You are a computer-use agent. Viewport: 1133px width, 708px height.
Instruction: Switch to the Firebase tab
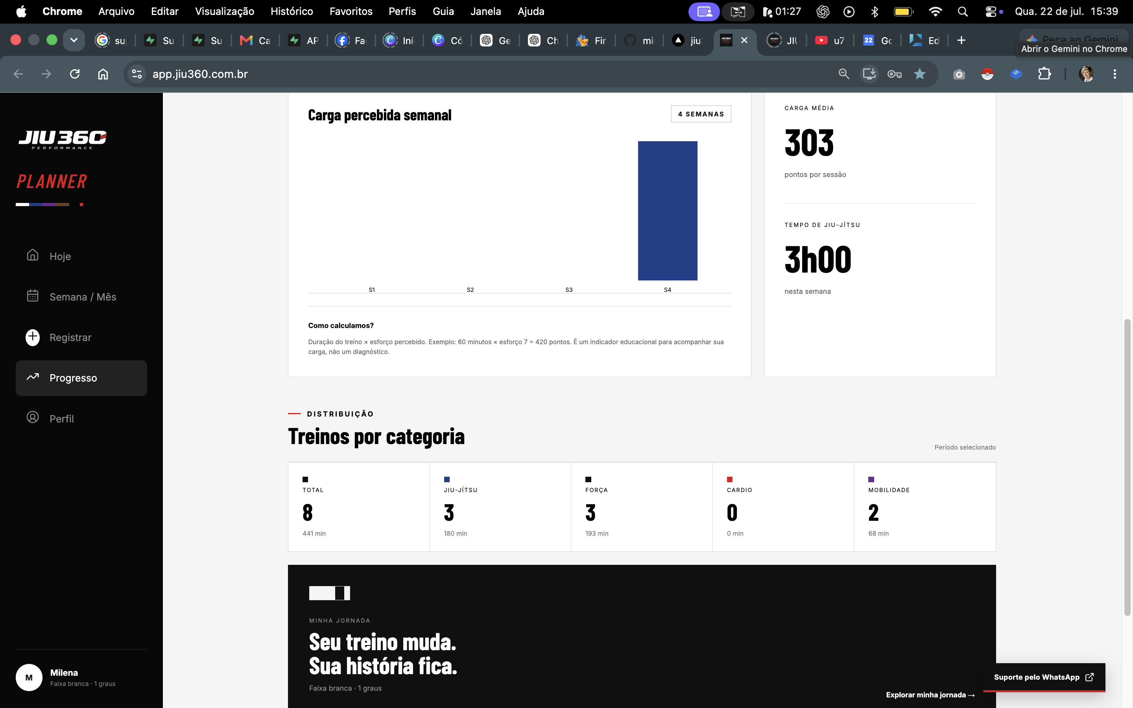coord(591,40)
